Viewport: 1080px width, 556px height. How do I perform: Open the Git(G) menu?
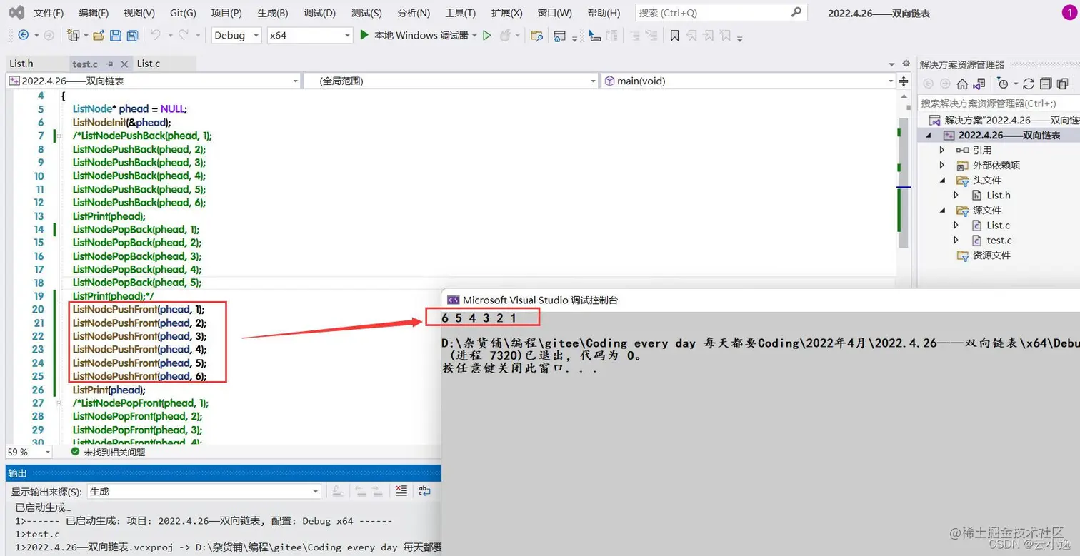point(183,13)
